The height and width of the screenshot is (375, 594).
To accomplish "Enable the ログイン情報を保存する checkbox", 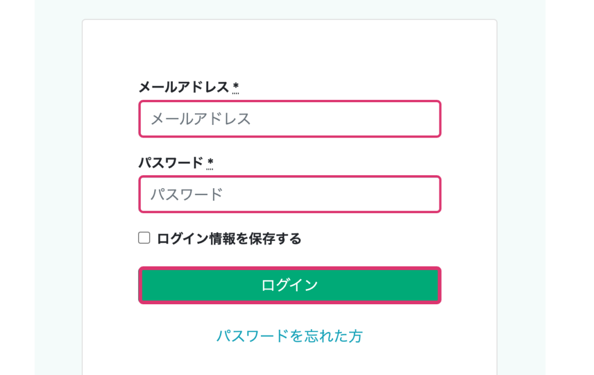I will point(144,237).
